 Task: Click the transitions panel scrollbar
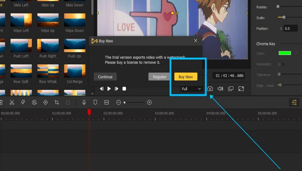pos(92,7)
